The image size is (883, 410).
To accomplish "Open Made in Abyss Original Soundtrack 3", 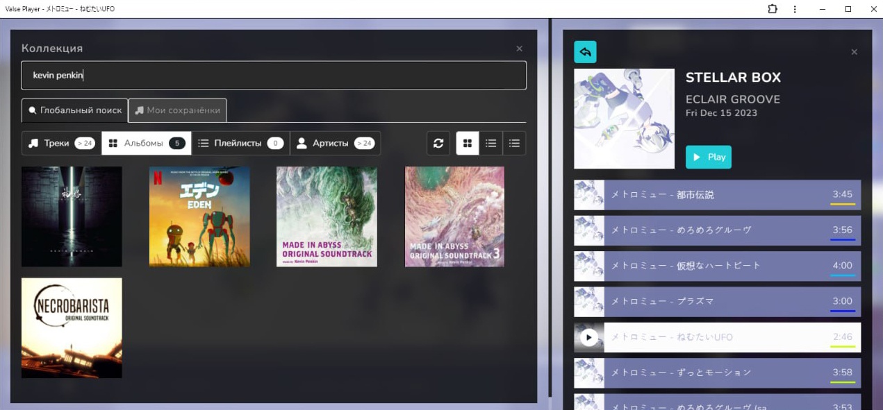I will (x=454, y=216).
